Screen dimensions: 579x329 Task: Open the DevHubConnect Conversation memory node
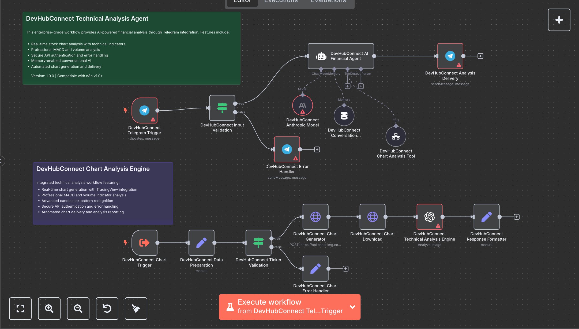click(x=344, y=116)
